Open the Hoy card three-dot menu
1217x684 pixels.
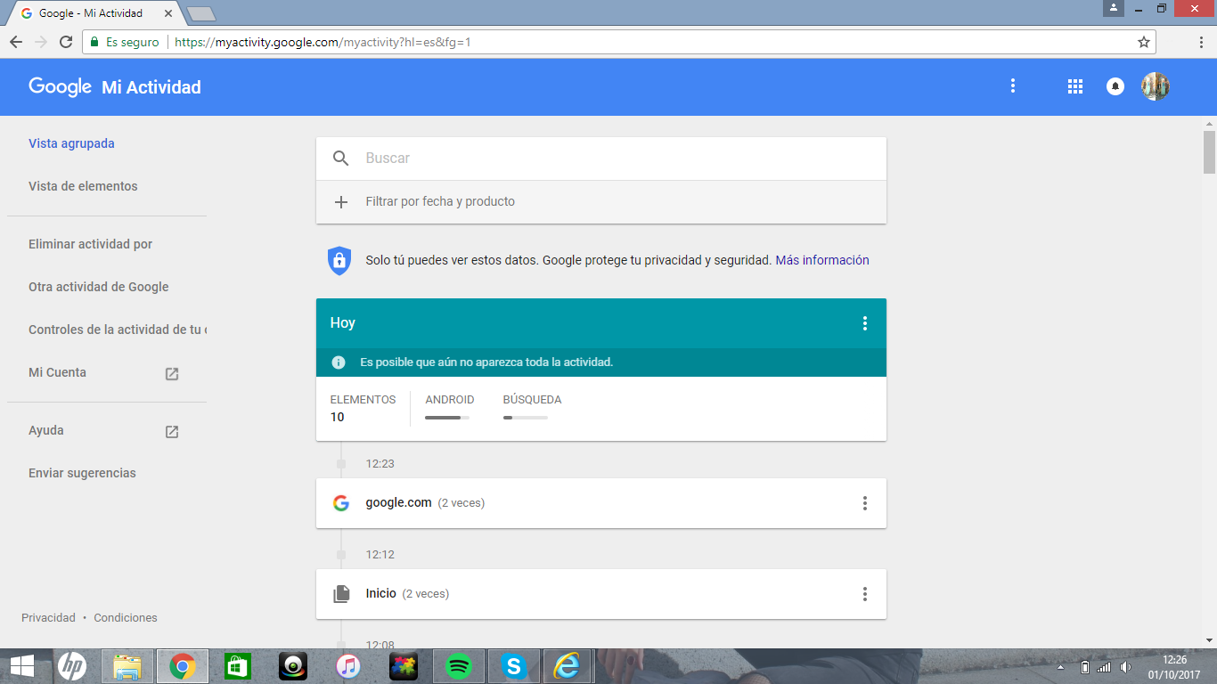[864, 323]
